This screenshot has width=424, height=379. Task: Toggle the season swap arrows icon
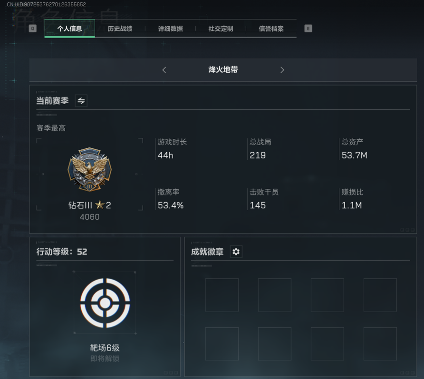81,101
